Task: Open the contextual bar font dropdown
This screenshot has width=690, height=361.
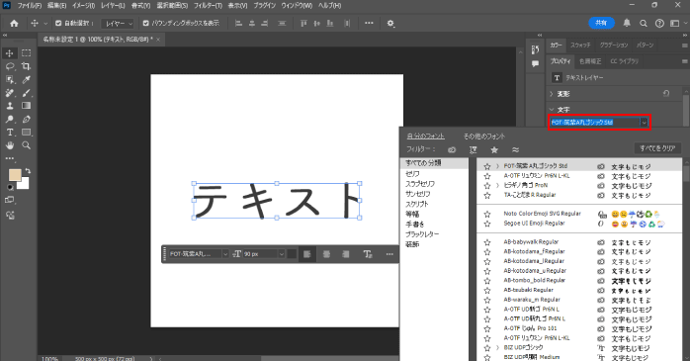Action: coord(225,254)
